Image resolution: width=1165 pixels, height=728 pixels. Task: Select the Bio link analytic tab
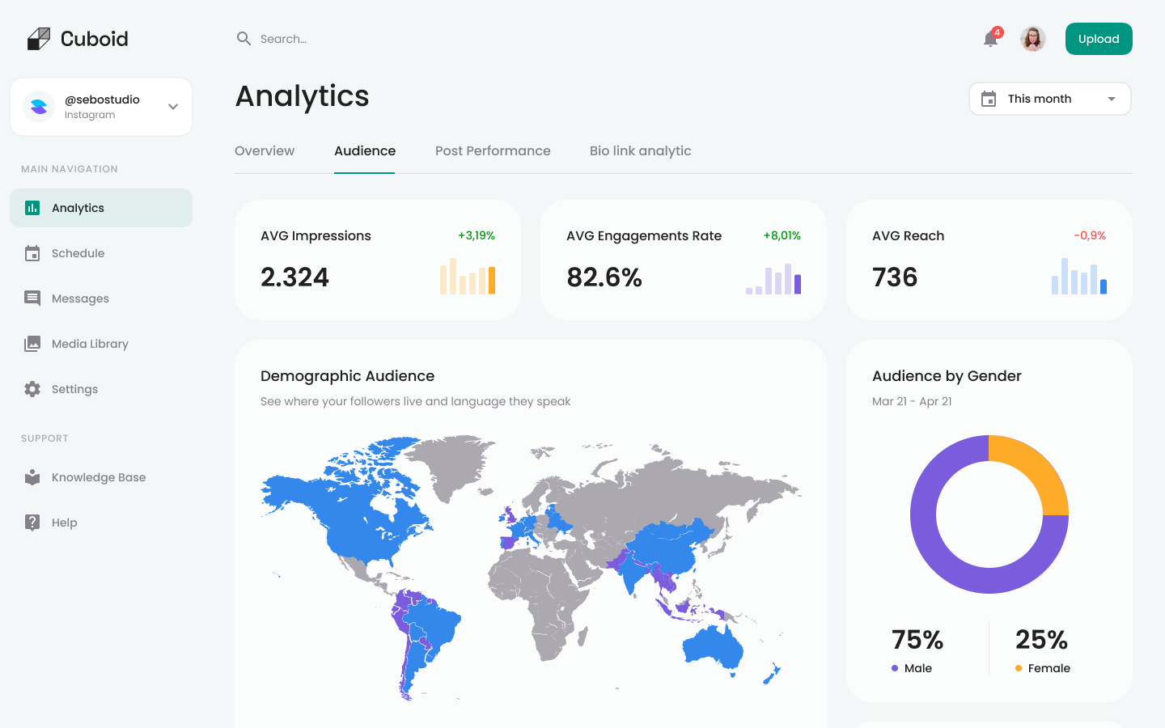pyautogui.click(x=640, y=150)
